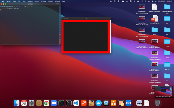Select screenshot 2021-07...0.02.png file
Screen dimensions: 174x108
coord(142,32)
